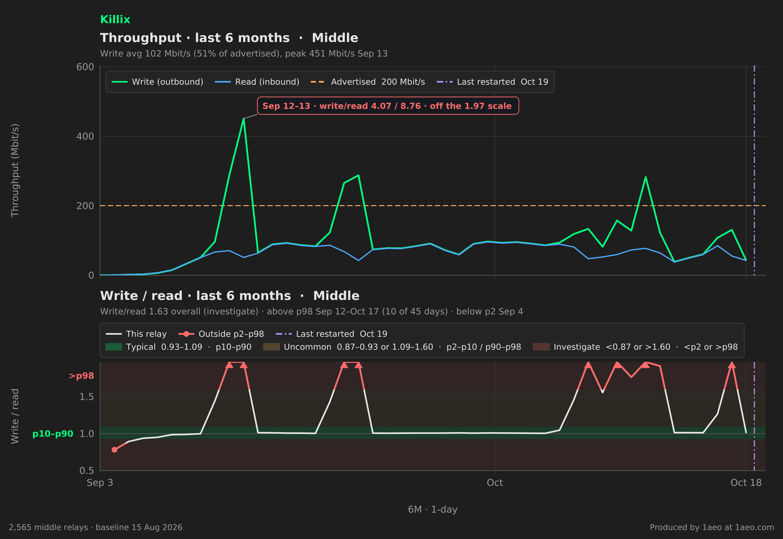Click the 6M · 1-day range label
This screenshot has height=539, width=783.
pyautogui.click(x=433, y=510)
